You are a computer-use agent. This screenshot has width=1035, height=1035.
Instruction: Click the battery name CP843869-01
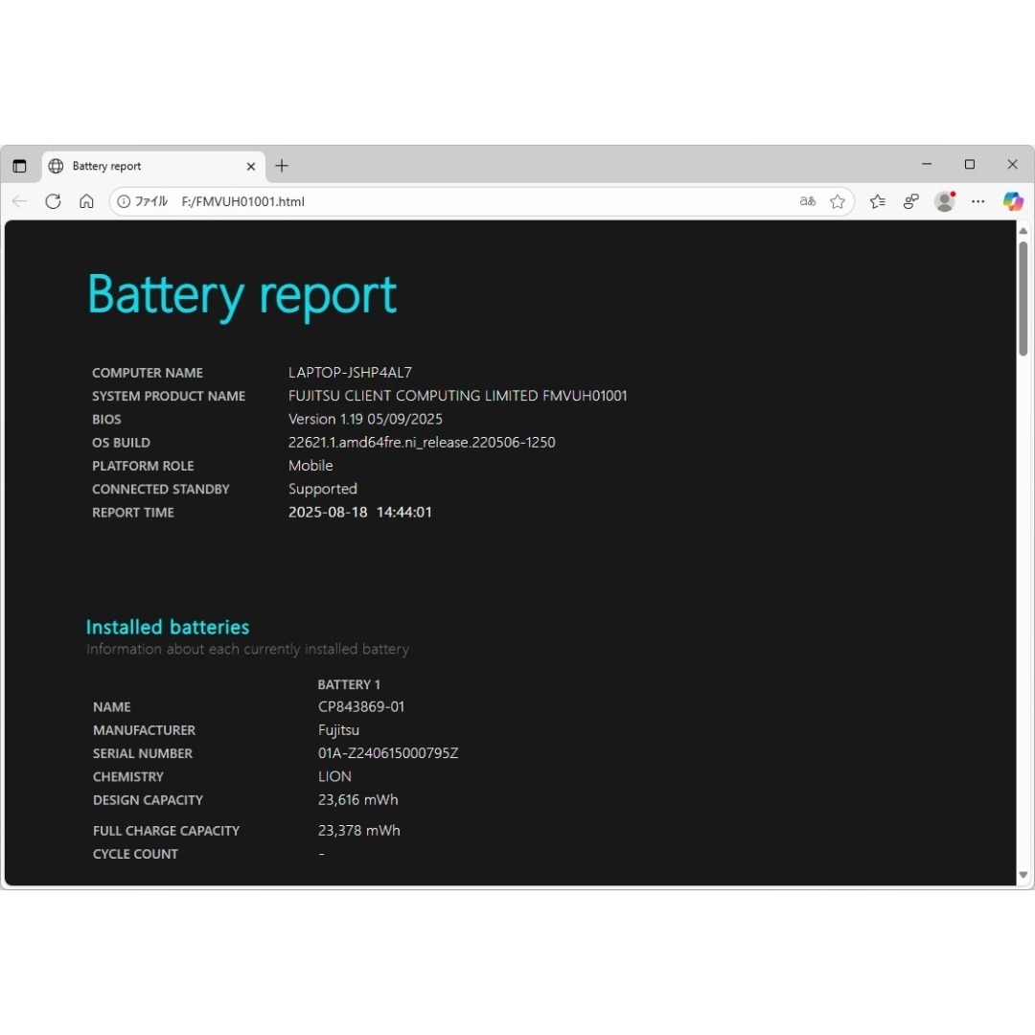pyautogui.click(x=361, y=707)
